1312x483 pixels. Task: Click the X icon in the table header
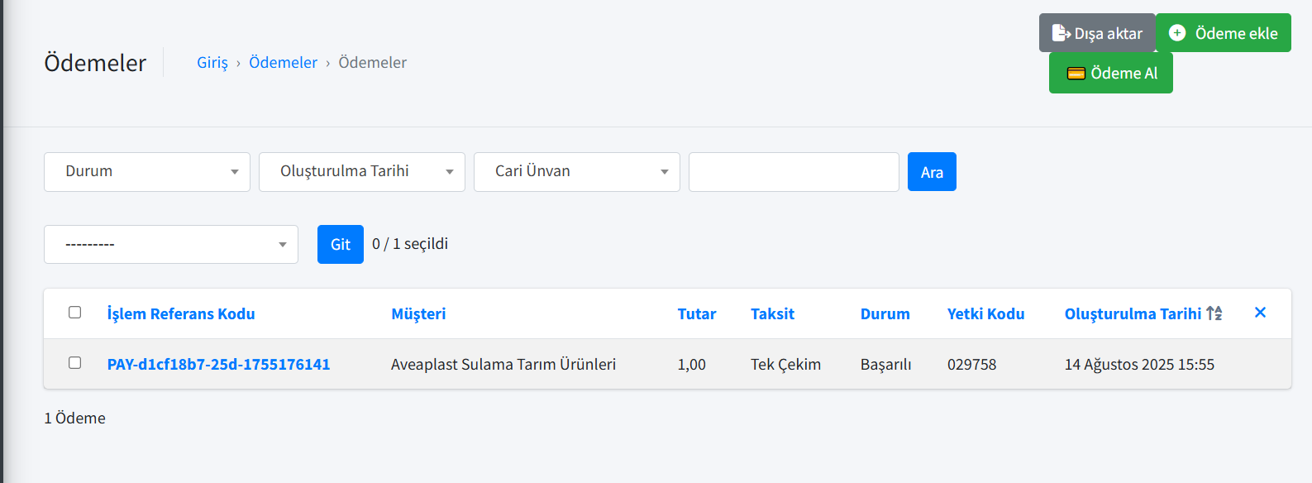tap(1260, 313)
